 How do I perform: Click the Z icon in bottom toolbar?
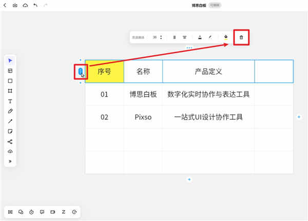point(64,212)
